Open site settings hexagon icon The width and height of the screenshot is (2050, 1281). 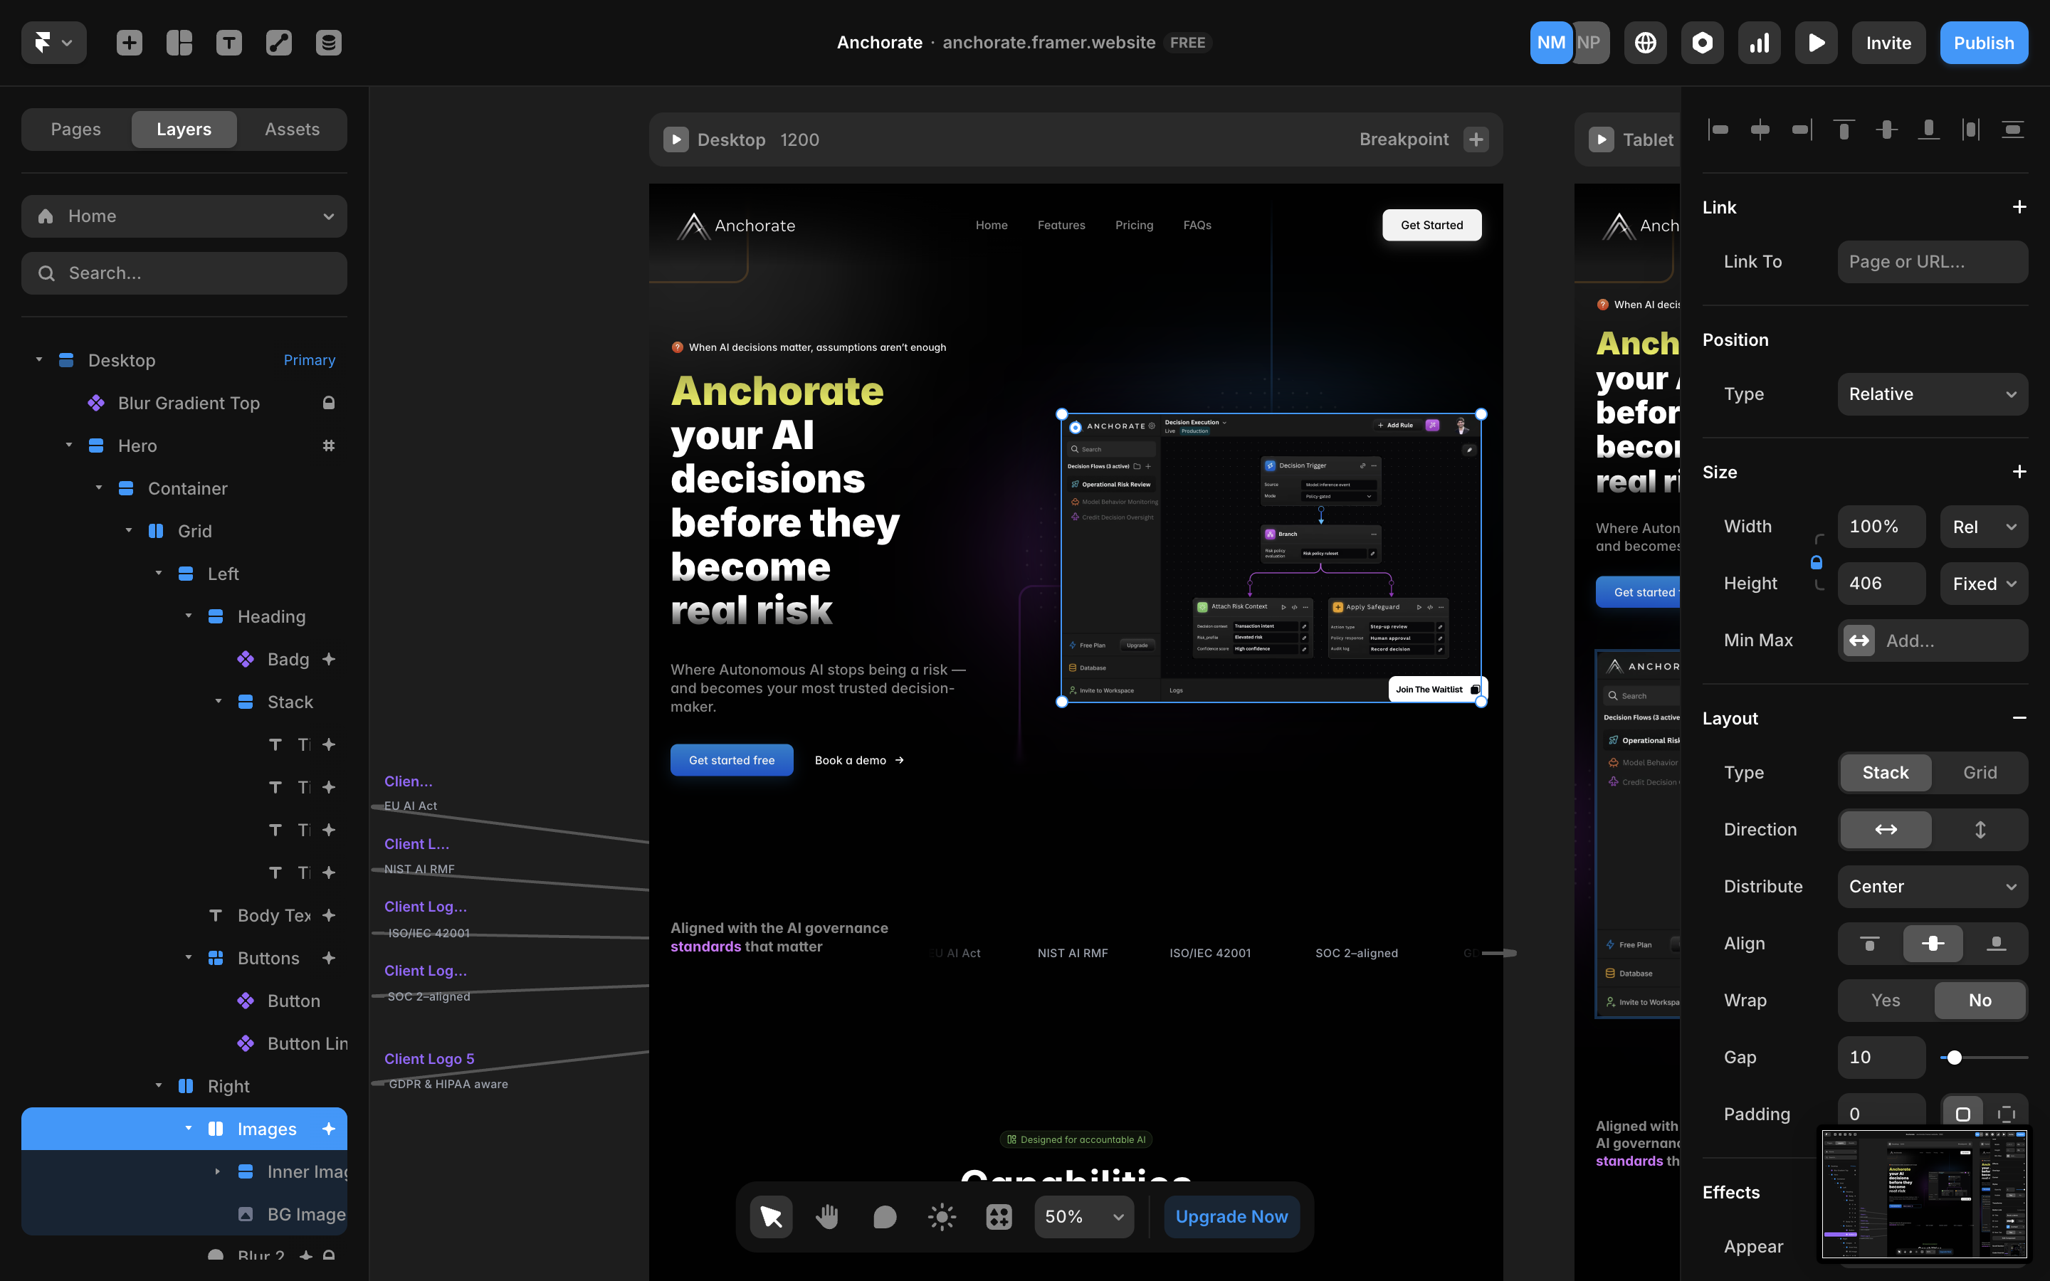[1702, 43]
